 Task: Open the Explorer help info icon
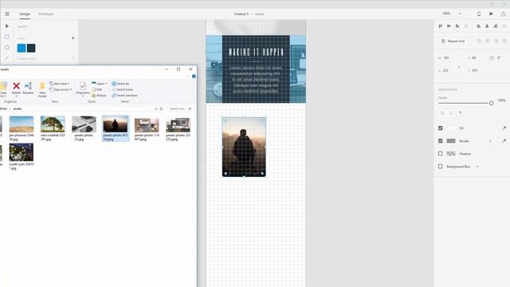pyautogui.click(x=194, y=77)
